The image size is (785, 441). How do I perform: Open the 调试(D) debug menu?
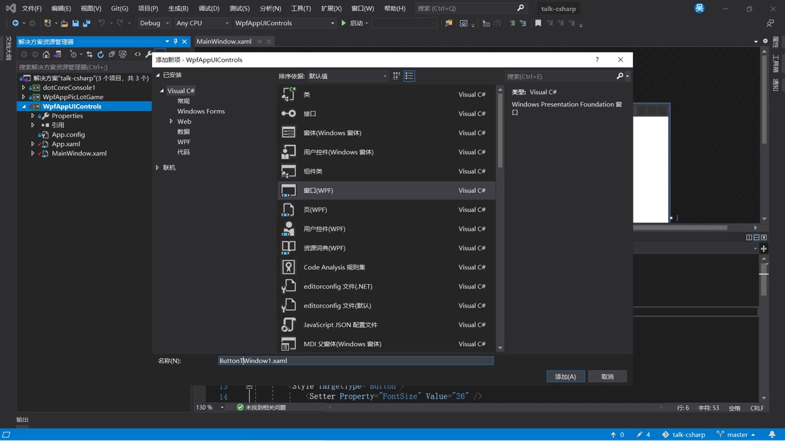(x=209, y=9)
